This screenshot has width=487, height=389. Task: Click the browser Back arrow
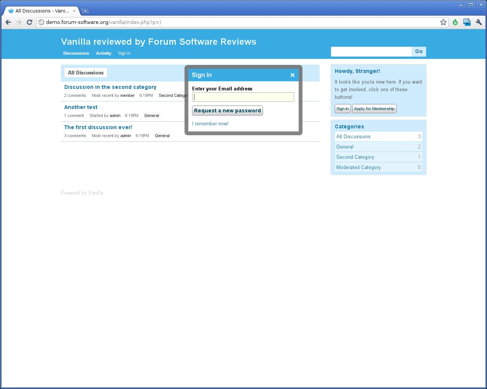tap(8, 22)
